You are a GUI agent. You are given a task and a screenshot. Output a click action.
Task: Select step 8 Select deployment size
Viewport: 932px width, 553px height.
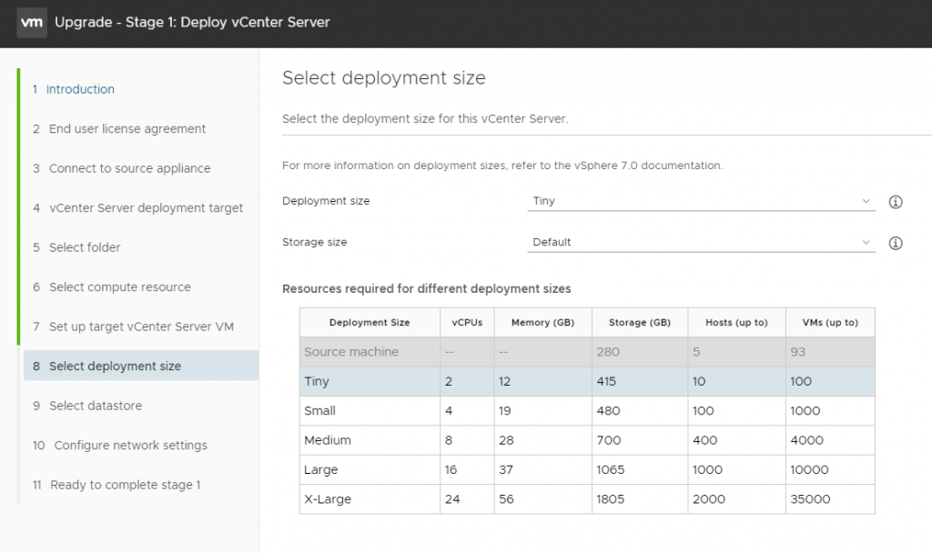tap(141, 366)
